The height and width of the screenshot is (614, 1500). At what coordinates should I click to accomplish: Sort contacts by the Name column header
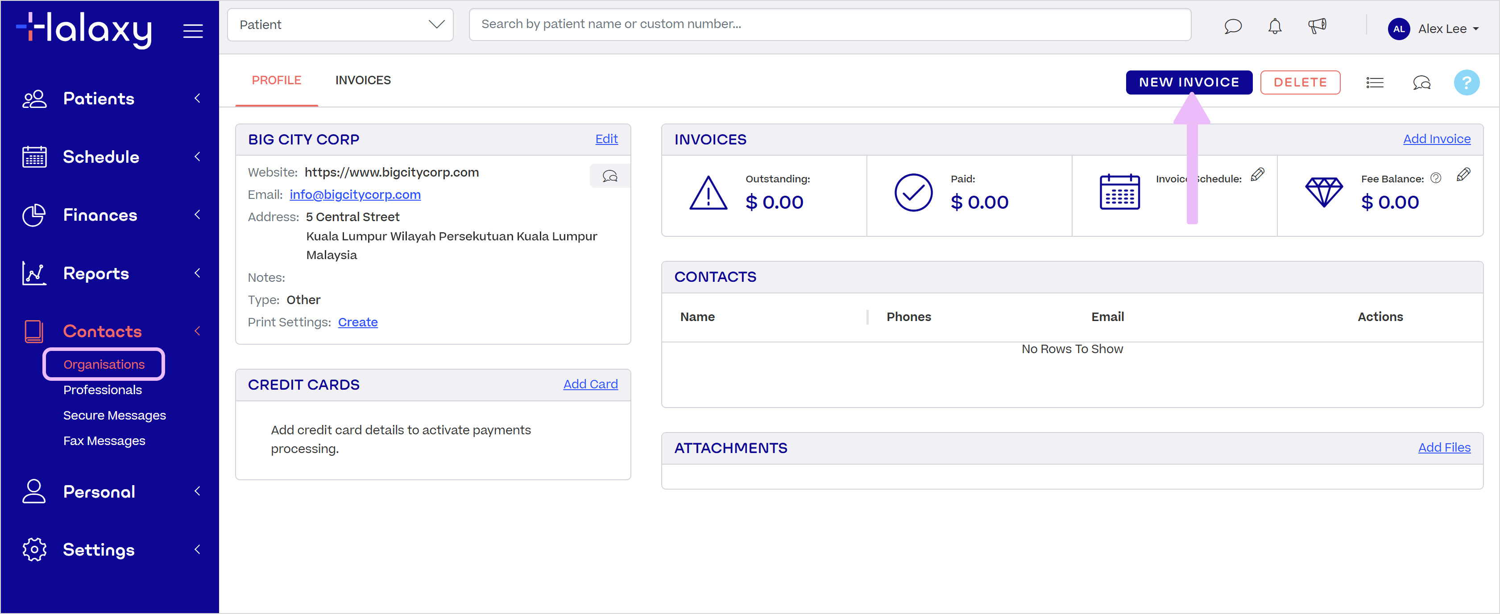coord(697,317)
